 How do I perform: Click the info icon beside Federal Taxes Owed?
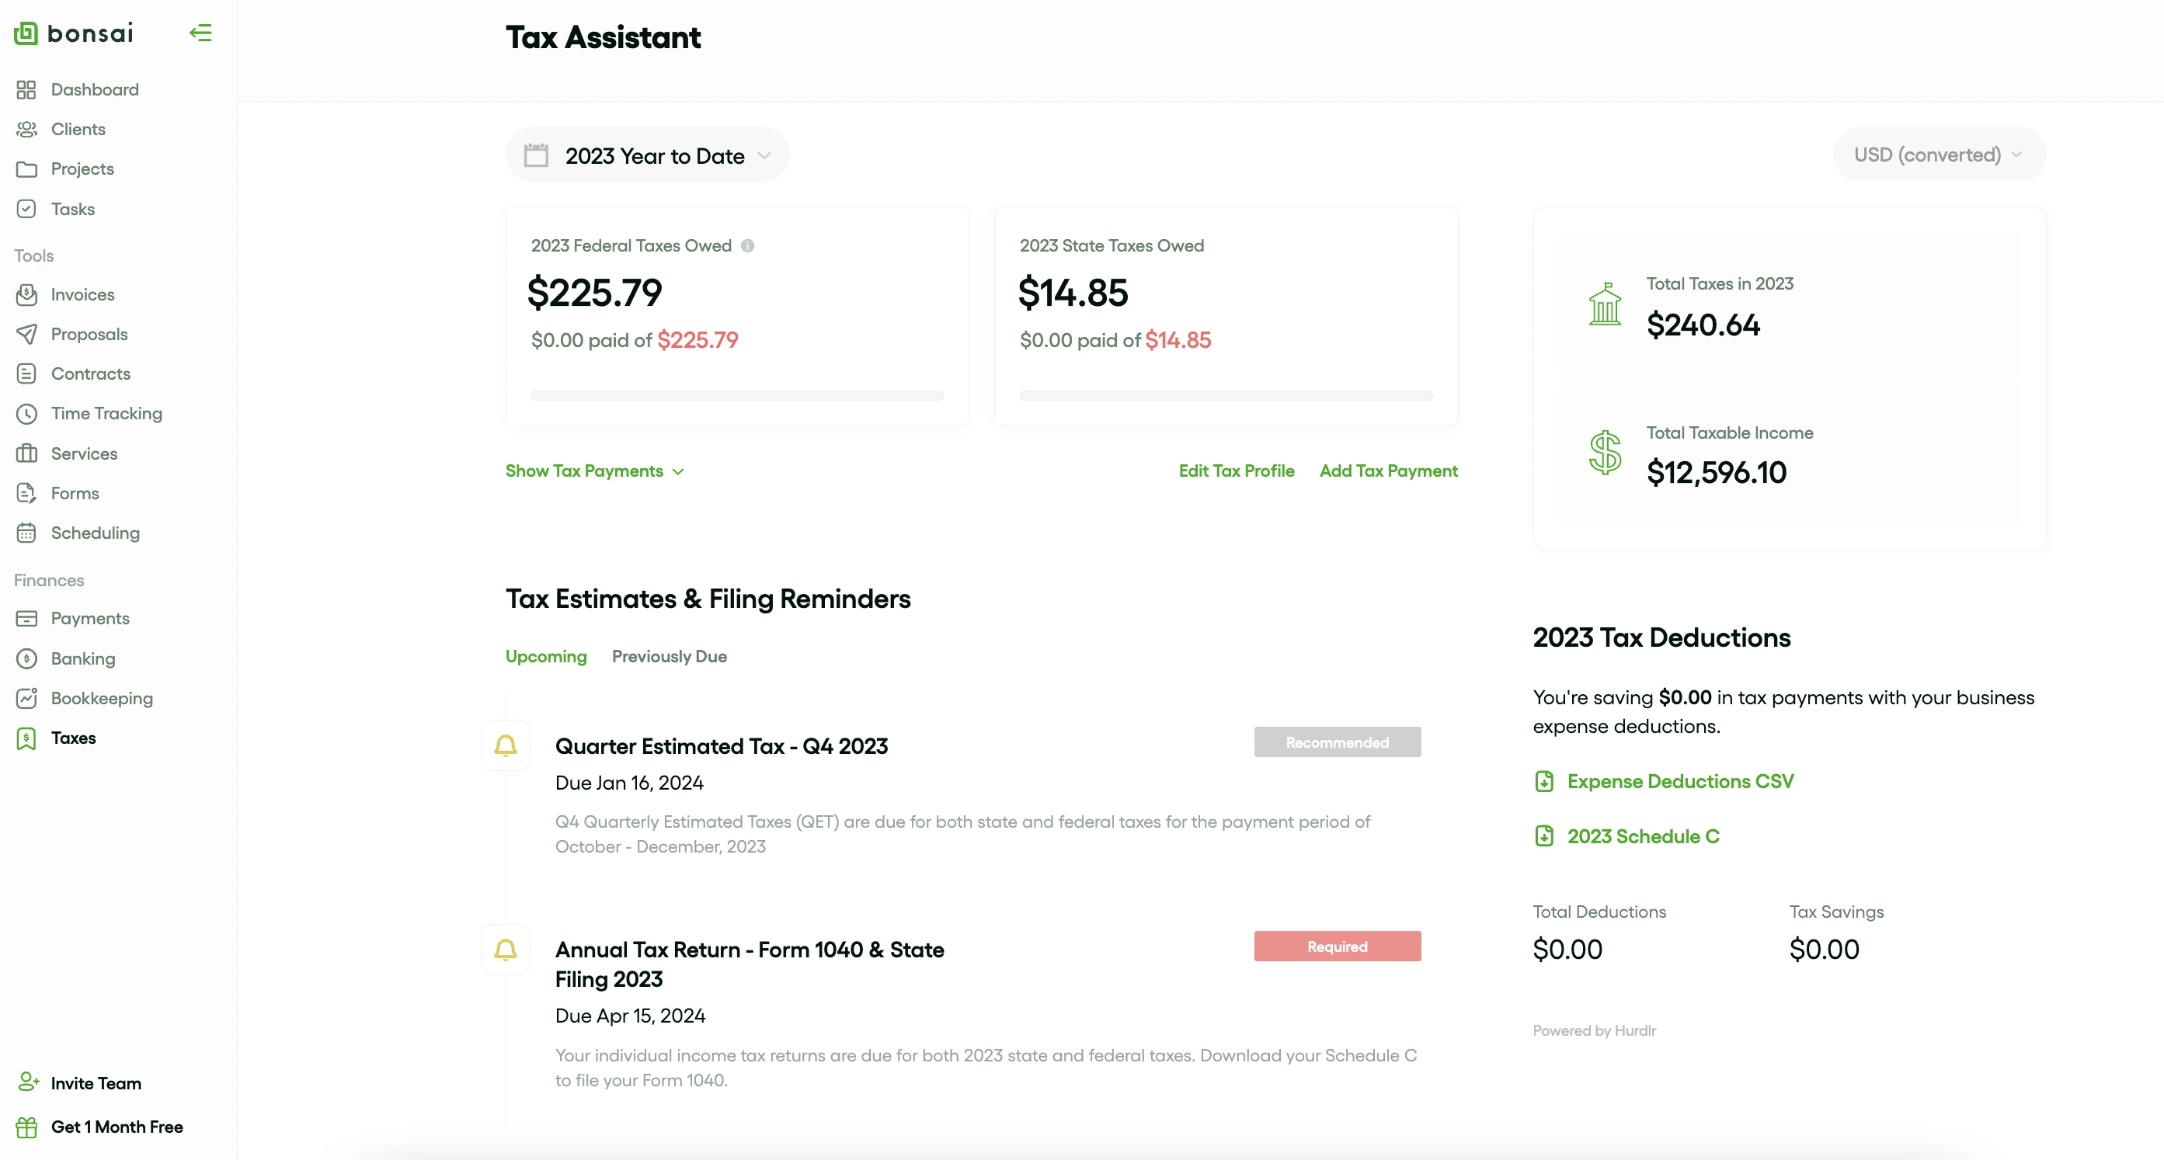point(748,245)
